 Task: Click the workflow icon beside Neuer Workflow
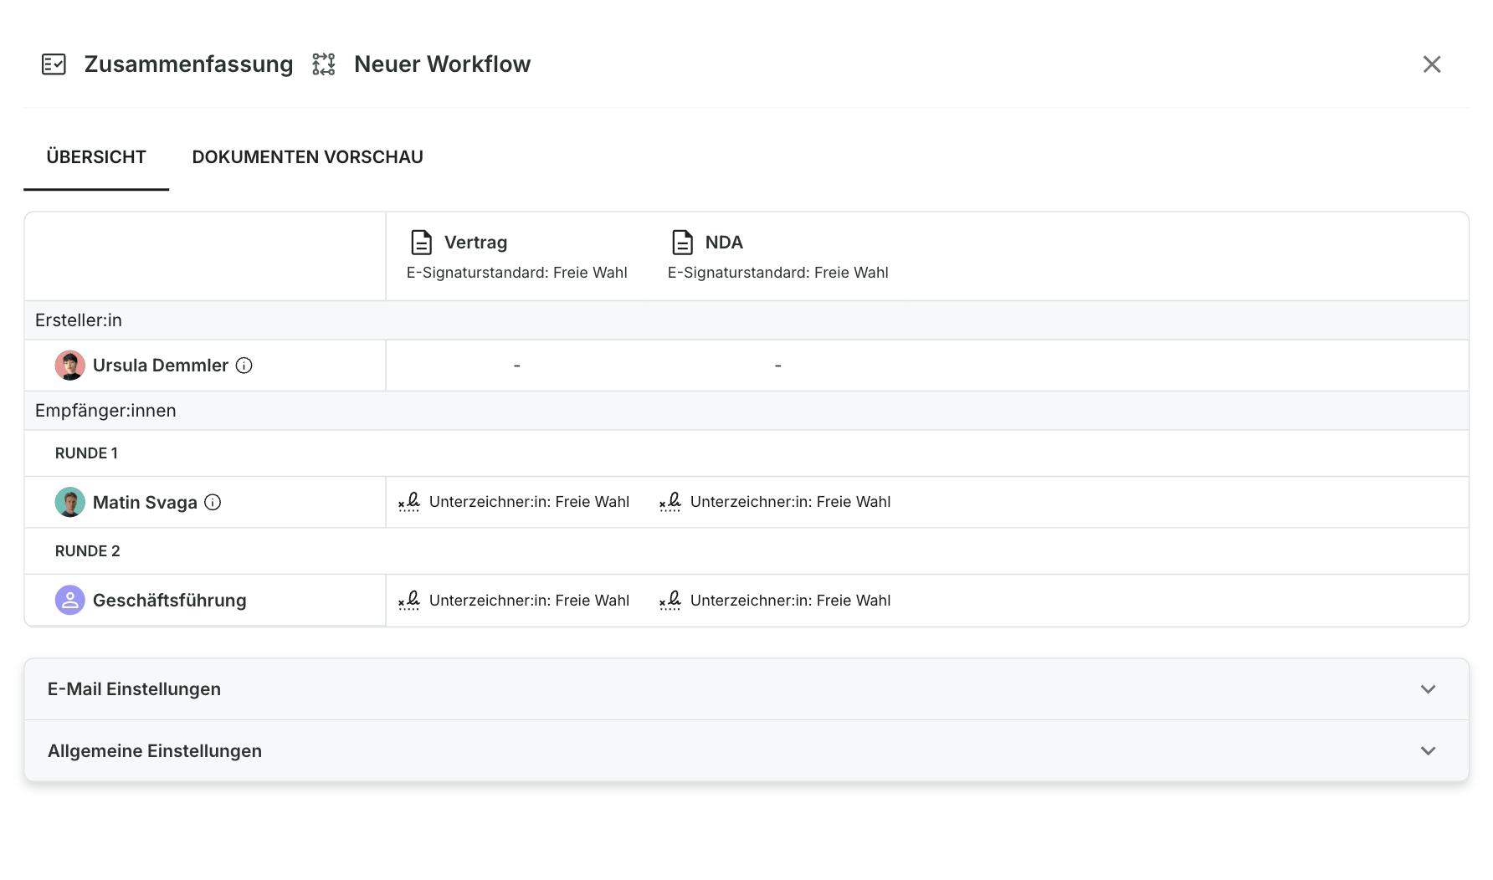coord(324,64)
